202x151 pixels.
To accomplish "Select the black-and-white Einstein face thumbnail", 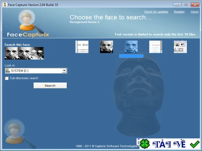I will tap(107, 47).
